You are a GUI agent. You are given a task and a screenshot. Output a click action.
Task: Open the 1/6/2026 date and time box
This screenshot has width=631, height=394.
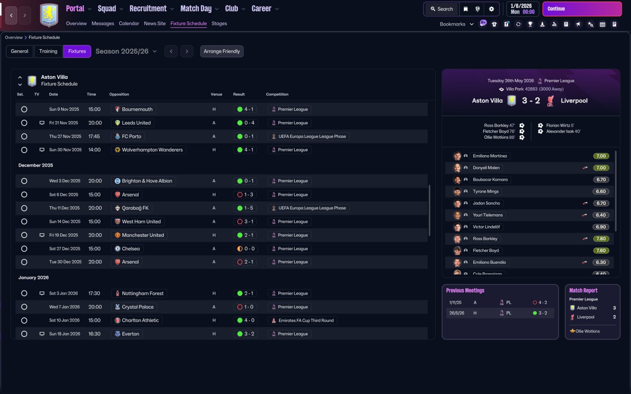pyautogui.click(x=523, y=9)
